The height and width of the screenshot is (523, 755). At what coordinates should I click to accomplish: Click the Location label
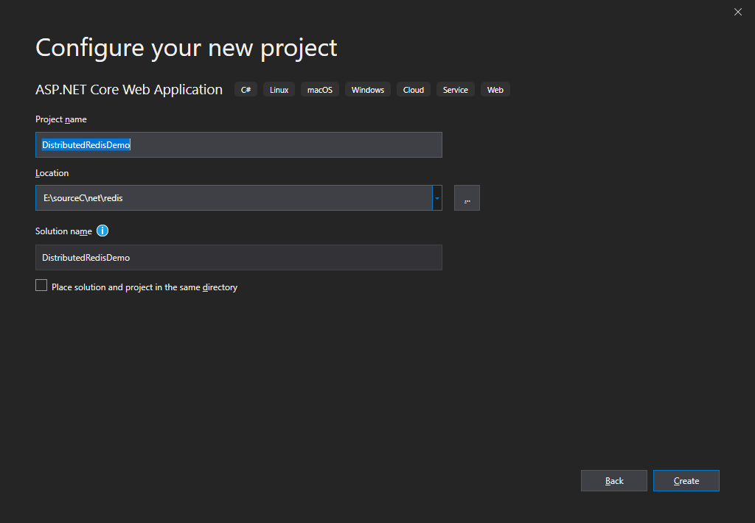click(52, 173)
